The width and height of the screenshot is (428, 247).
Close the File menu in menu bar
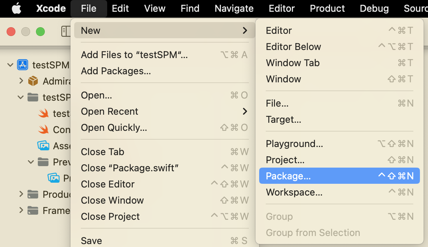[x=89, y=8]
